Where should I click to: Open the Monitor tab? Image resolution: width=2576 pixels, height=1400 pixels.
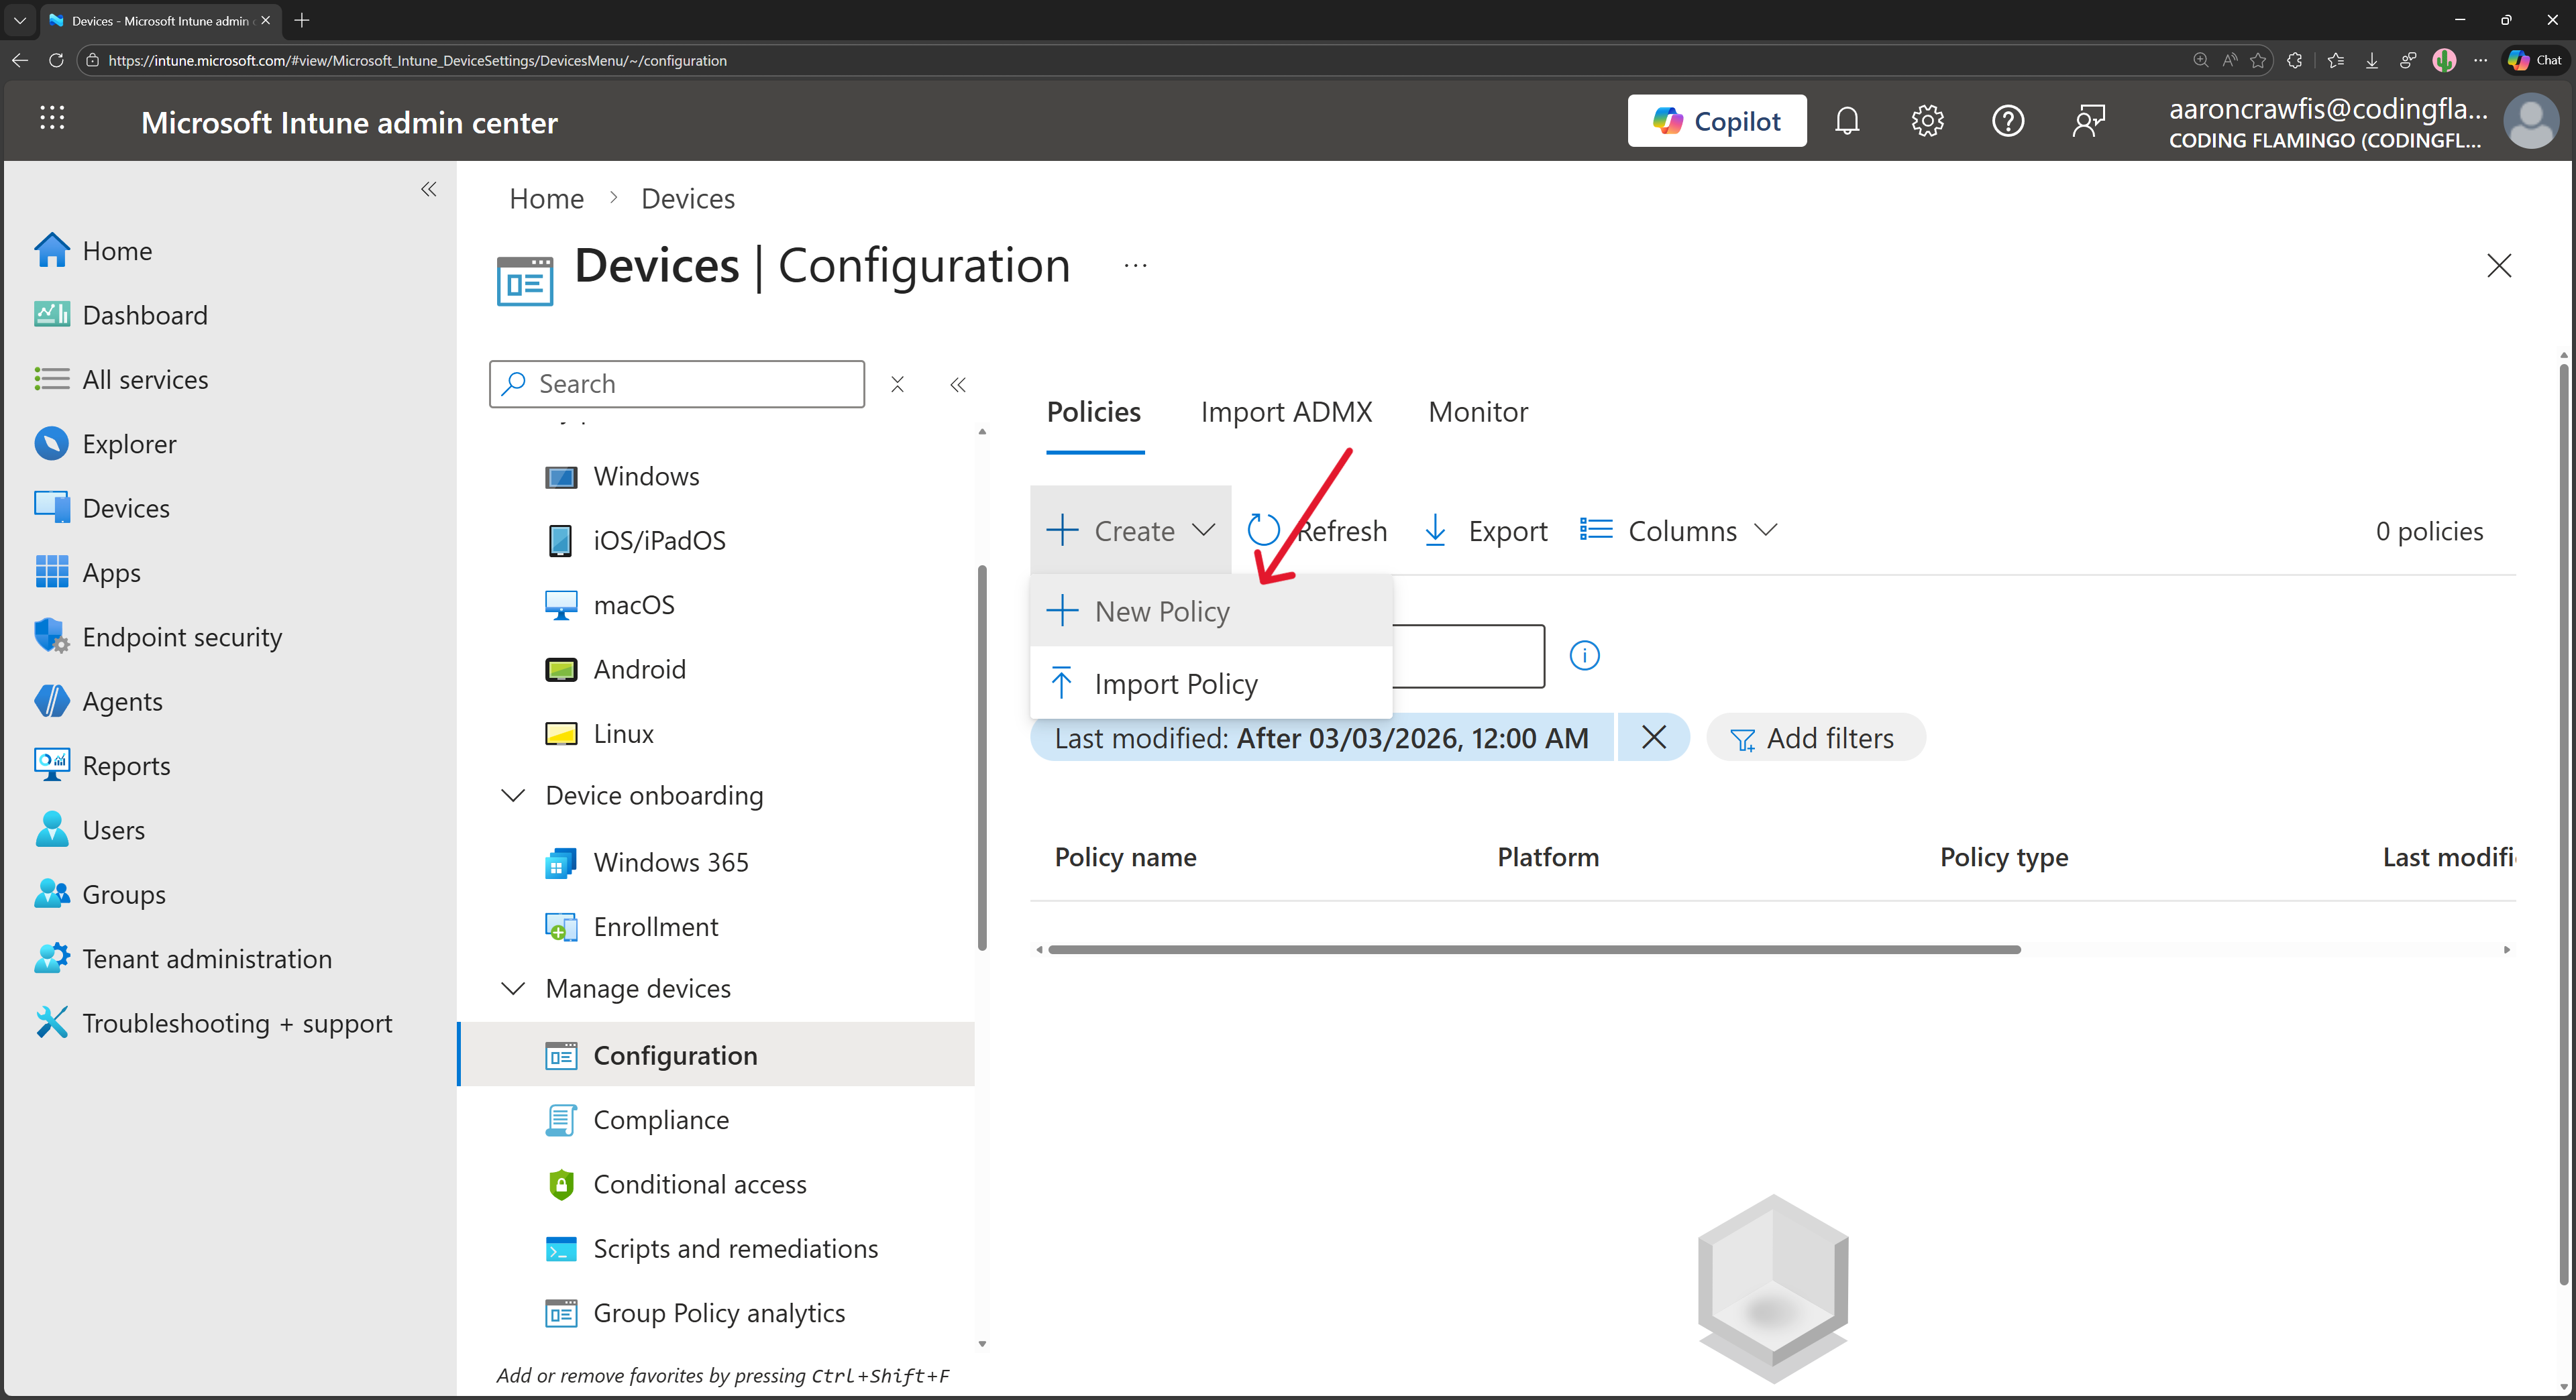[1478, 412]
